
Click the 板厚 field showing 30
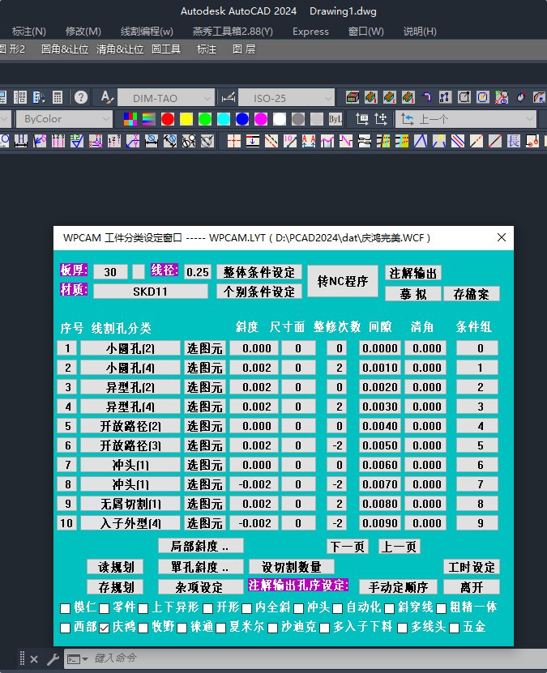point(110,272)
